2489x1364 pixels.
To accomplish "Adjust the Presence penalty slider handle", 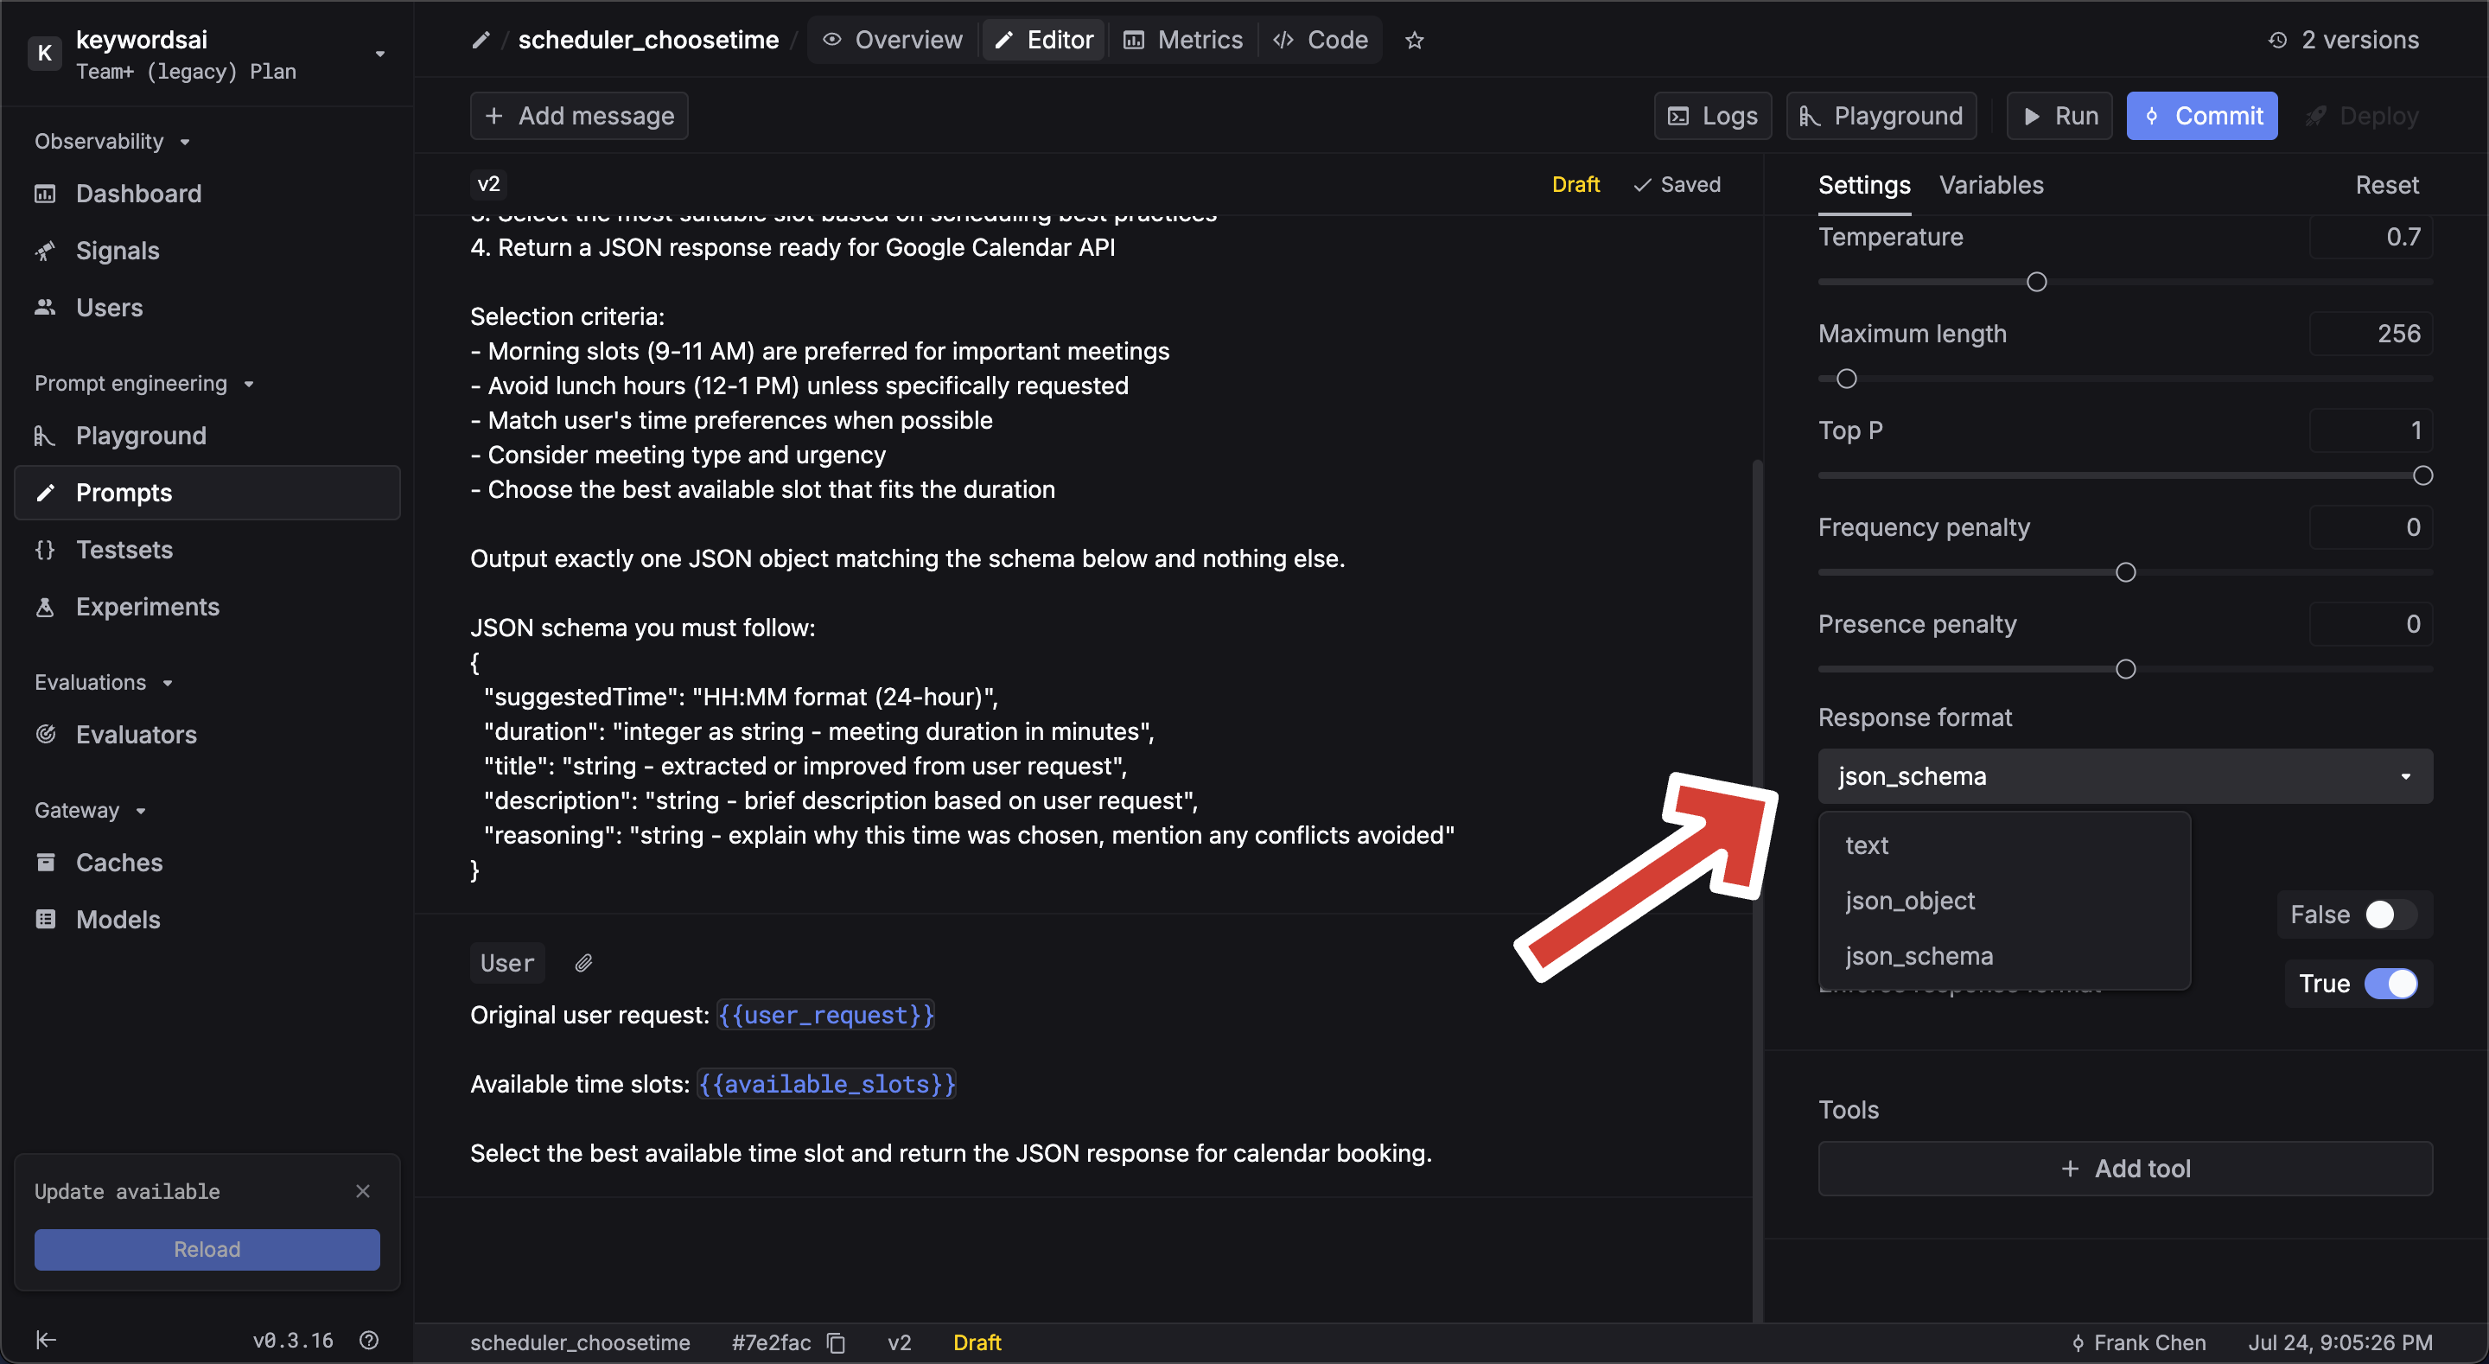I will 2125,669.
